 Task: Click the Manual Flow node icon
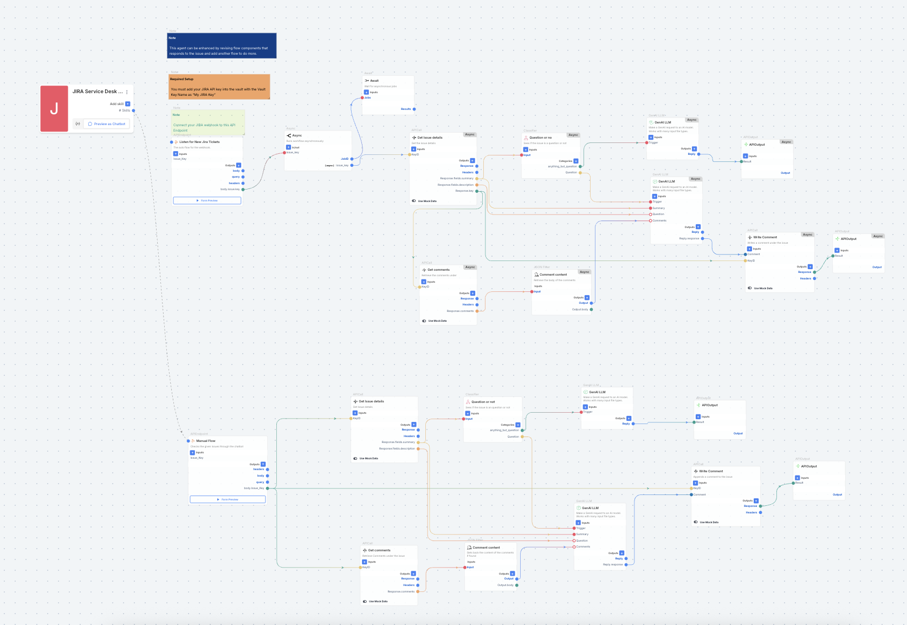[192, 441]
